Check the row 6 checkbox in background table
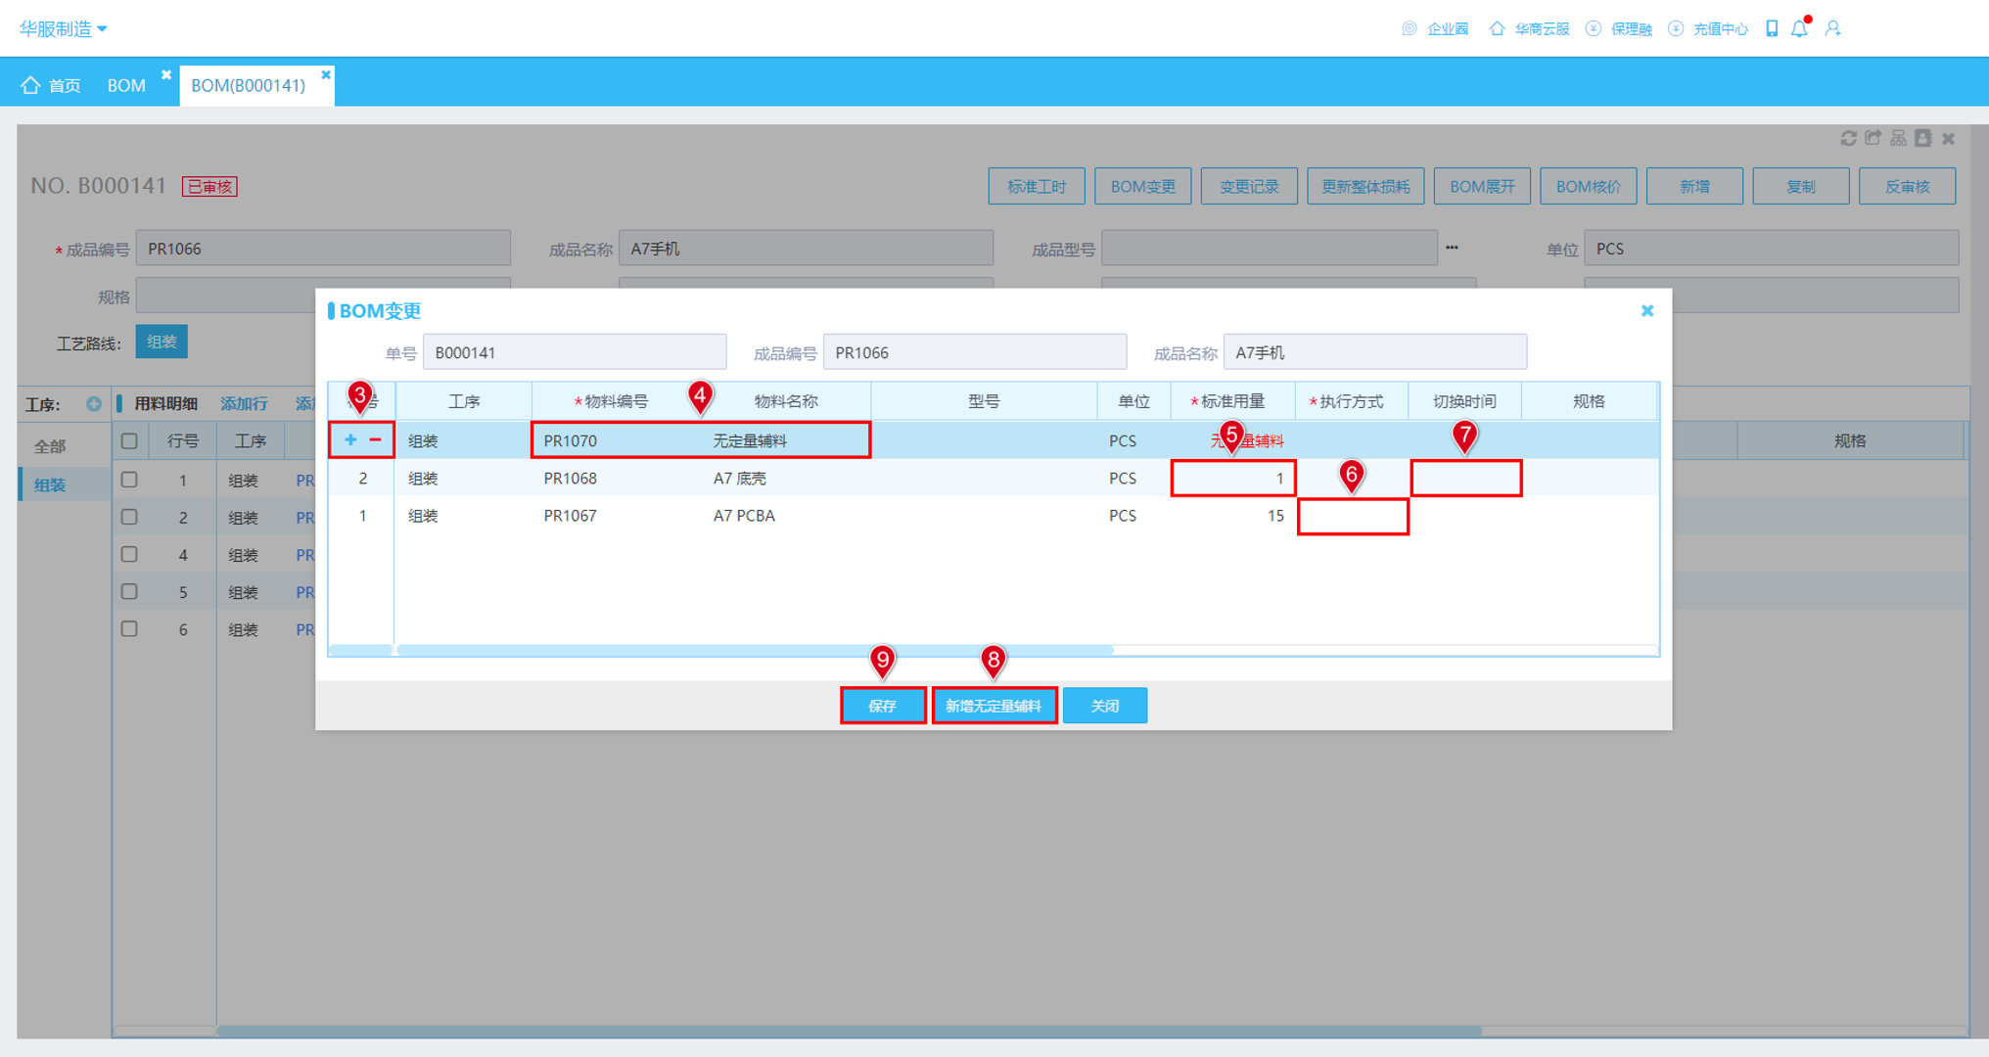The image size is (1989, 1057). pos(129,628)
